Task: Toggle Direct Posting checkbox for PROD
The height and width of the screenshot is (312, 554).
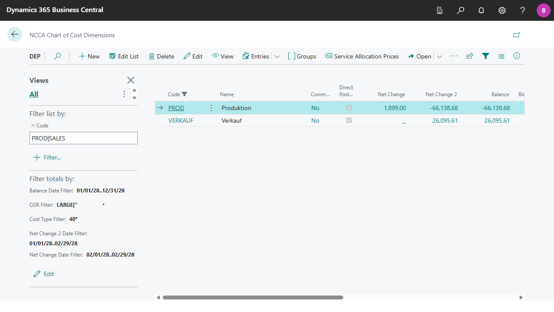Action: click(349, 108)
